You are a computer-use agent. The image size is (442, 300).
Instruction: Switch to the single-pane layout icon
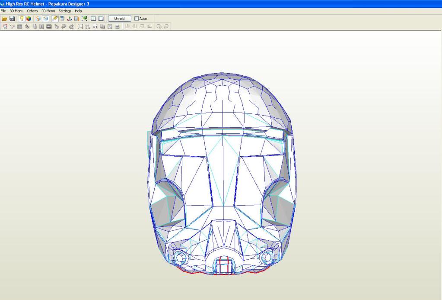tap(101, 19)
